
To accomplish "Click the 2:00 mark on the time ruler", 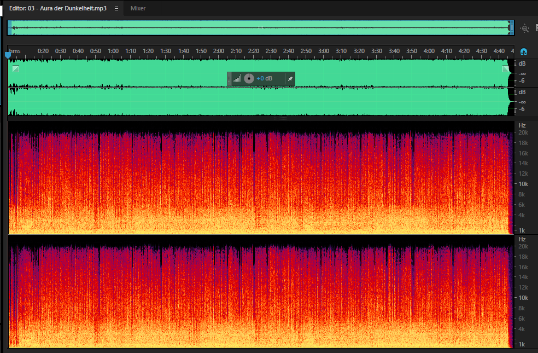I will pos(219,51).
